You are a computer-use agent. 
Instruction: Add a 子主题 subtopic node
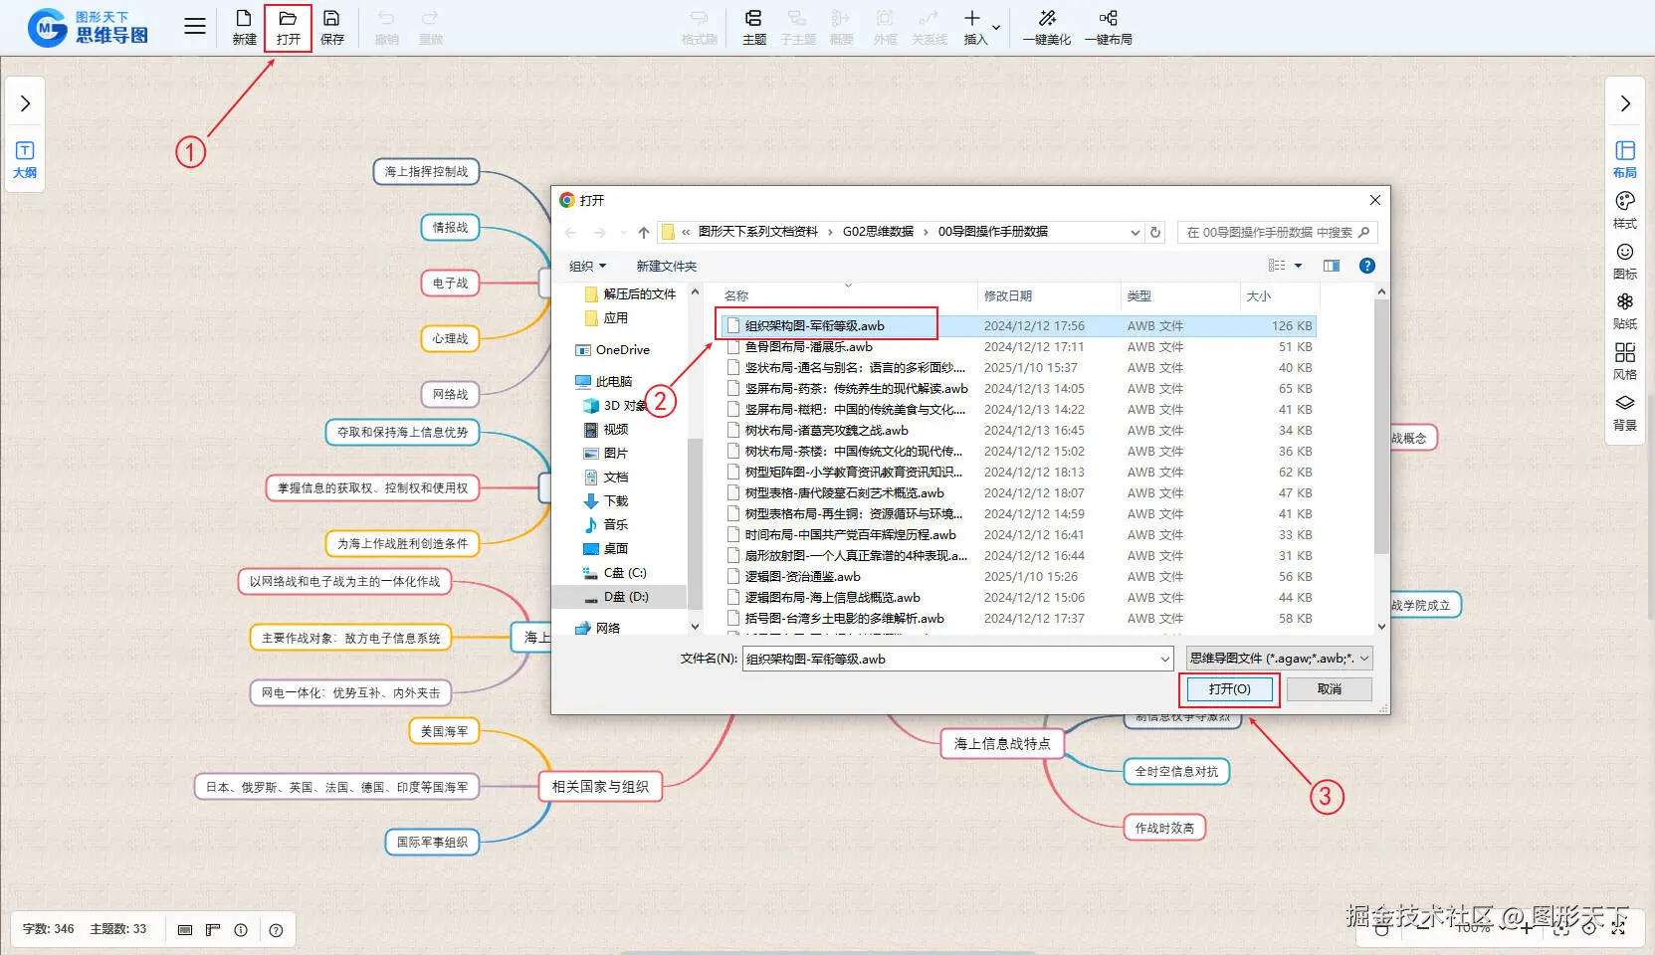pyautogui.click(x=797, y=27)
